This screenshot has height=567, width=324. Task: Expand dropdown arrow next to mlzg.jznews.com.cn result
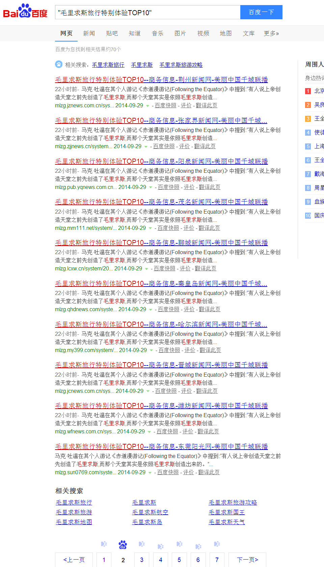coord(147,106)
